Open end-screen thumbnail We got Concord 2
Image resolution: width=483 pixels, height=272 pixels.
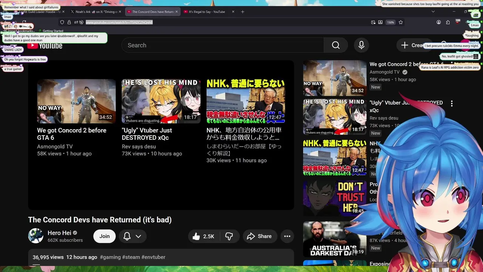click(x=76, y=101)
